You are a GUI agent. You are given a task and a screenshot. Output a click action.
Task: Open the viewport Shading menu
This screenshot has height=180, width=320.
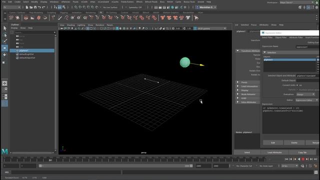[x=70, y=25]
